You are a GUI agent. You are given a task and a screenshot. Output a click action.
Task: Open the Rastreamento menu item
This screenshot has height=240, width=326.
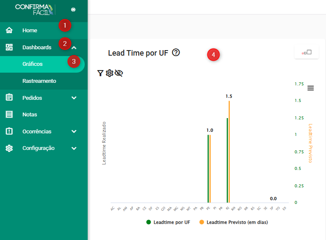(39, 81)
